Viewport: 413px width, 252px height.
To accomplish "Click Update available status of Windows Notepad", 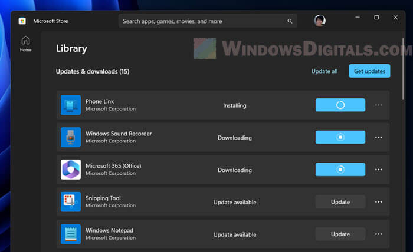I will pos(235,234).
